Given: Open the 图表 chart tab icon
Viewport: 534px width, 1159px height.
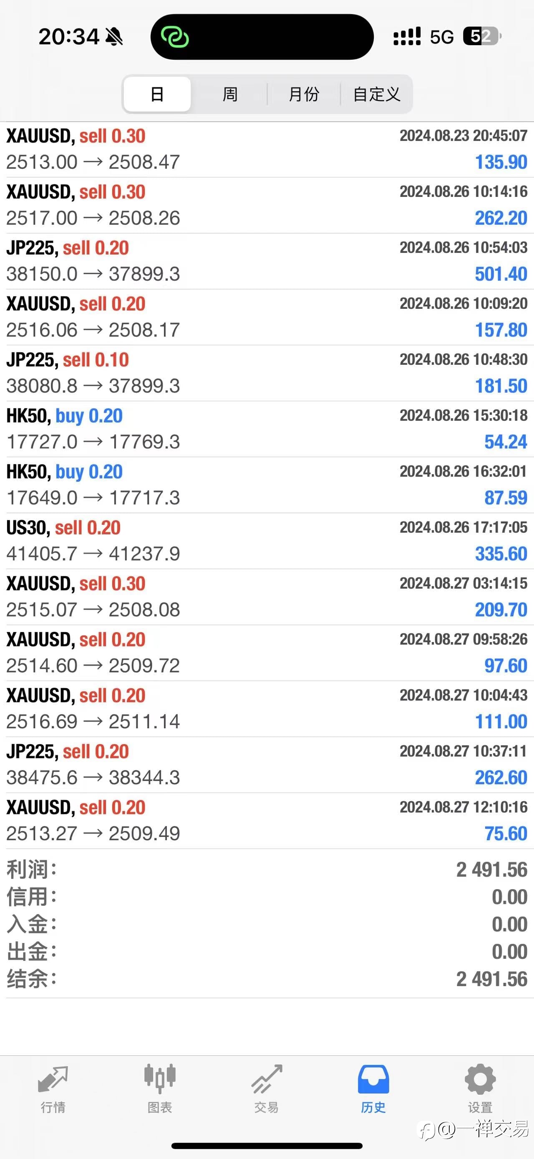Looking at the screenshot, I should (159, 1078).
